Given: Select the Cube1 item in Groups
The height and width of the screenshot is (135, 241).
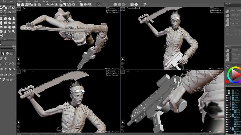Looking at the screenshot, I should 236,91.
